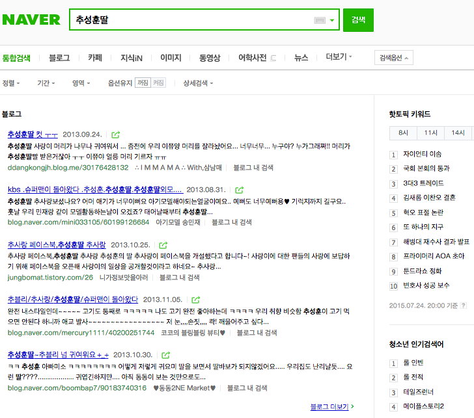
Task: Click hot keyword 국회 본회의 통과
Action: 426,168
